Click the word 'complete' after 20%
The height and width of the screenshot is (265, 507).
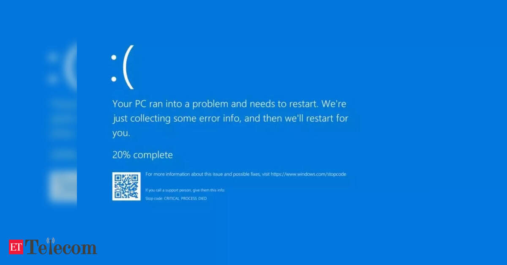click(153, 156)
